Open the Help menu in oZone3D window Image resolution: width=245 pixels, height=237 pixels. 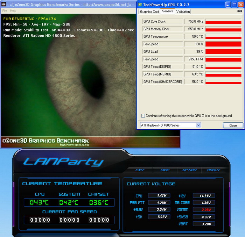[x=13, y=10]
